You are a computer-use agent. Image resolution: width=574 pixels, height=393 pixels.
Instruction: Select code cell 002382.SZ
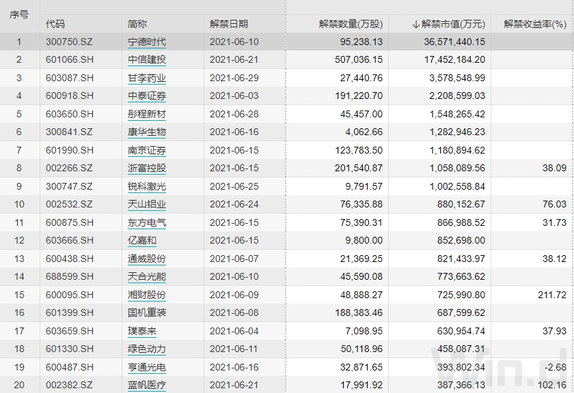pyautogui.click(x=69, y=385)
